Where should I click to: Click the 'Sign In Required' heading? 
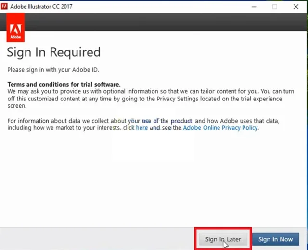[53, 52]
